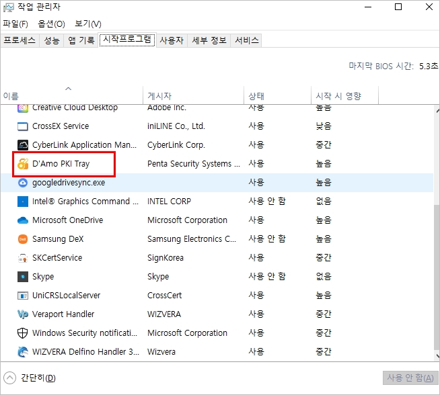
Task: Switch to the 프로세스 tab
Action: [x=20, y=40]
